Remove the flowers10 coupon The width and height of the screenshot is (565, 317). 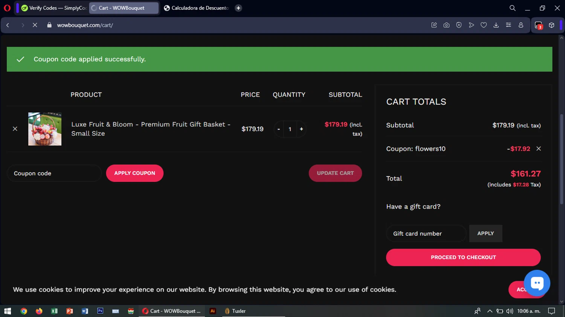click(539, 149)
